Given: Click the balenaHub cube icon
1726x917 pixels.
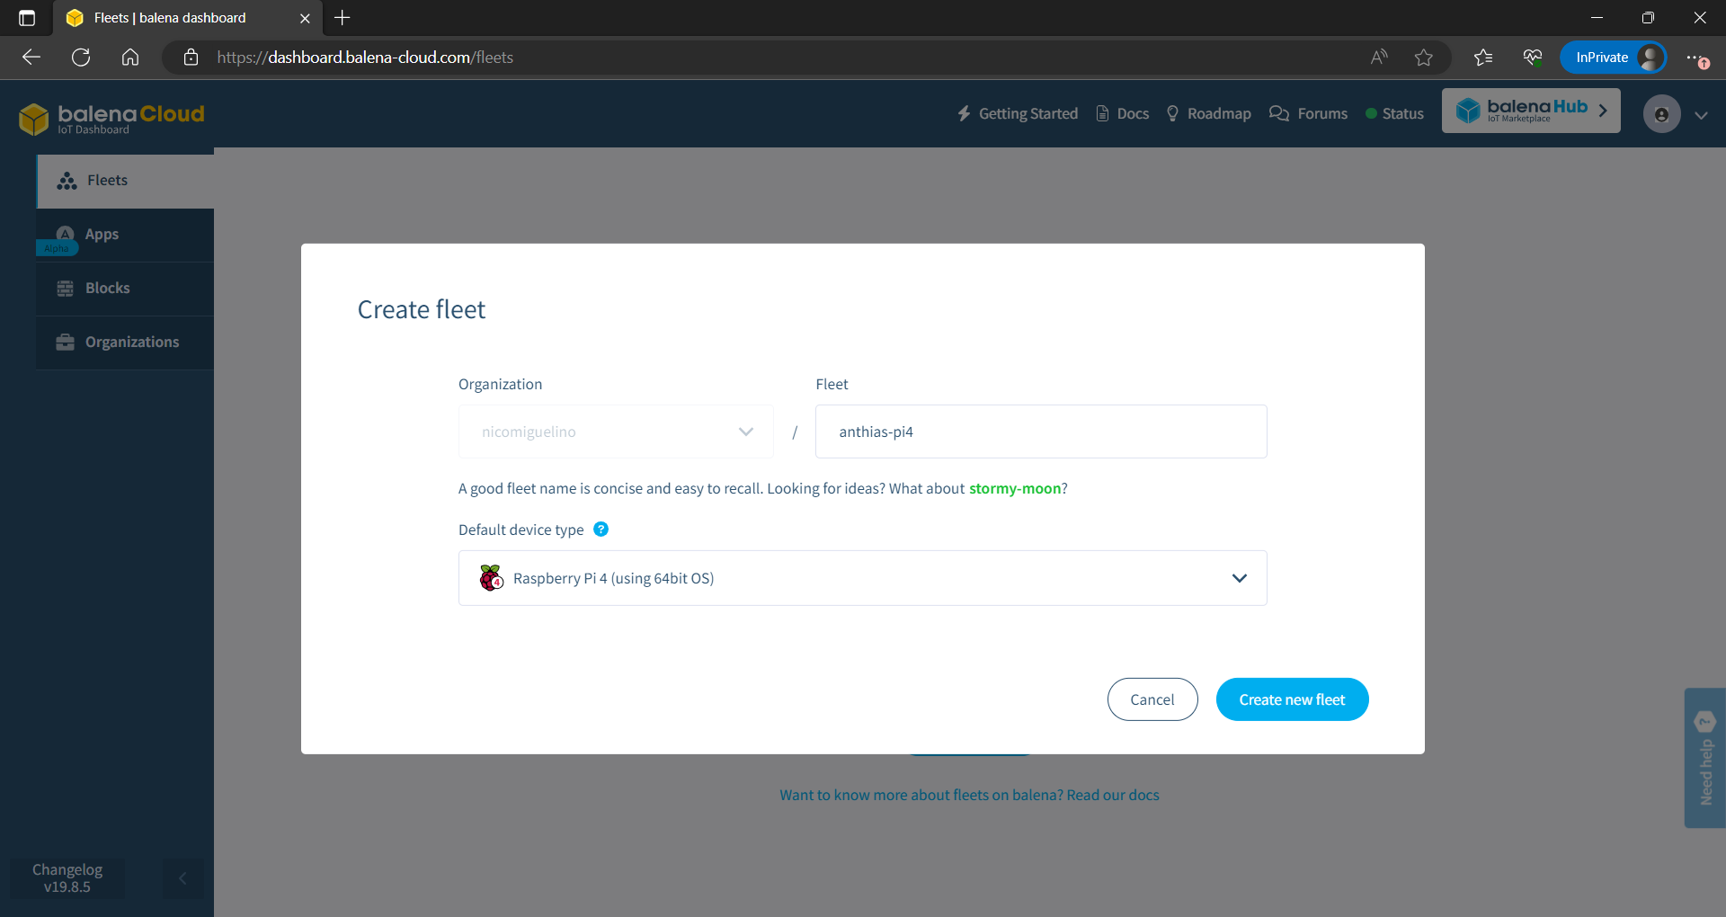Looking at the screenshot, I should tap(1468, 111).
